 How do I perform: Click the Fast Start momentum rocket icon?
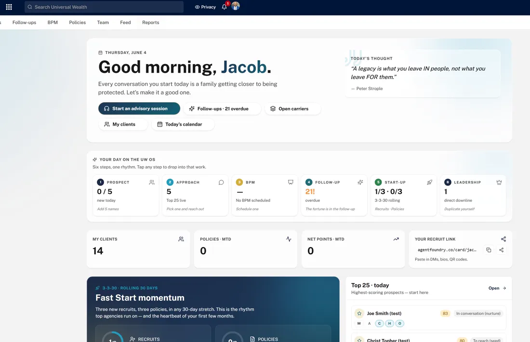coord(97,288)
